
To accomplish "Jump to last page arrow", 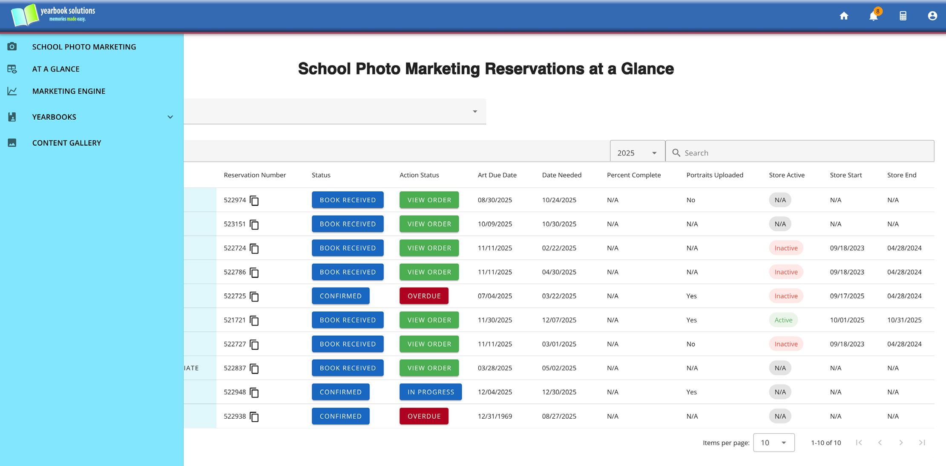I will (x=922, y=443).
